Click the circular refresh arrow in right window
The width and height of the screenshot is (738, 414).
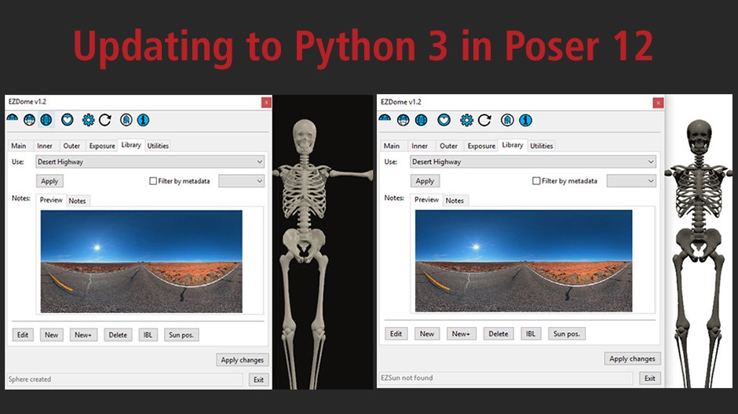coord(484,120)
